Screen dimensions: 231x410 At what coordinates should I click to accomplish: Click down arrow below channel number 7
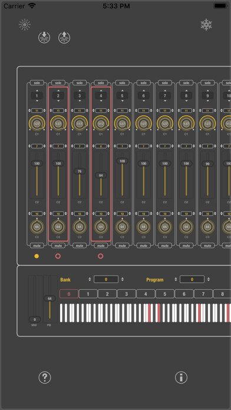165,101
